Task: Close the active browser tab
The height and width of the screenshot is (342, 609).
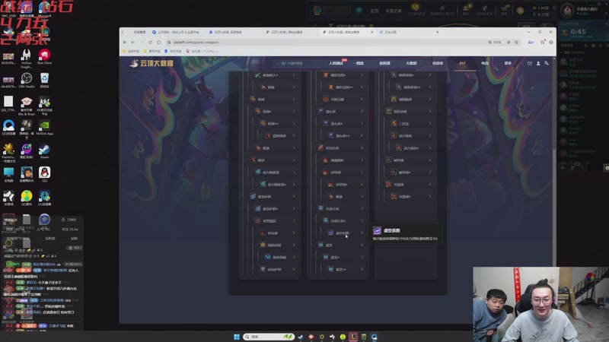Action: 371,32
